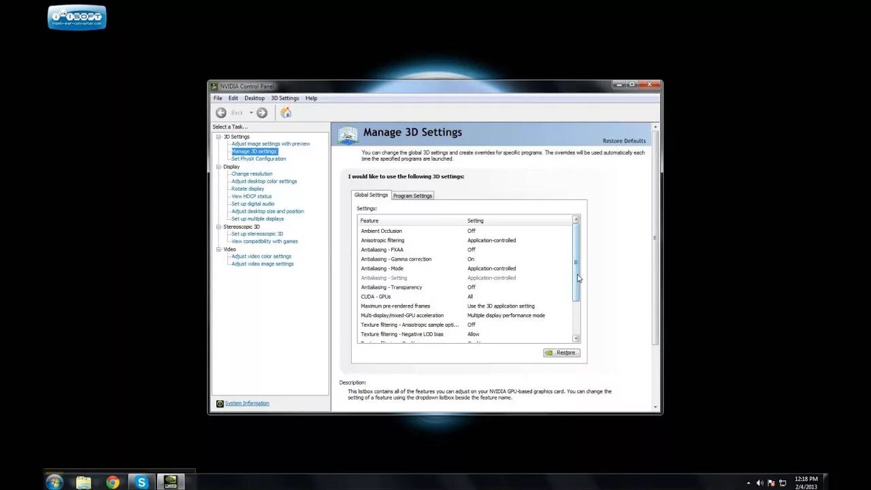Screen dimensions: 871x490
Task: Click the Setting column header
Action: coord(519,220)
